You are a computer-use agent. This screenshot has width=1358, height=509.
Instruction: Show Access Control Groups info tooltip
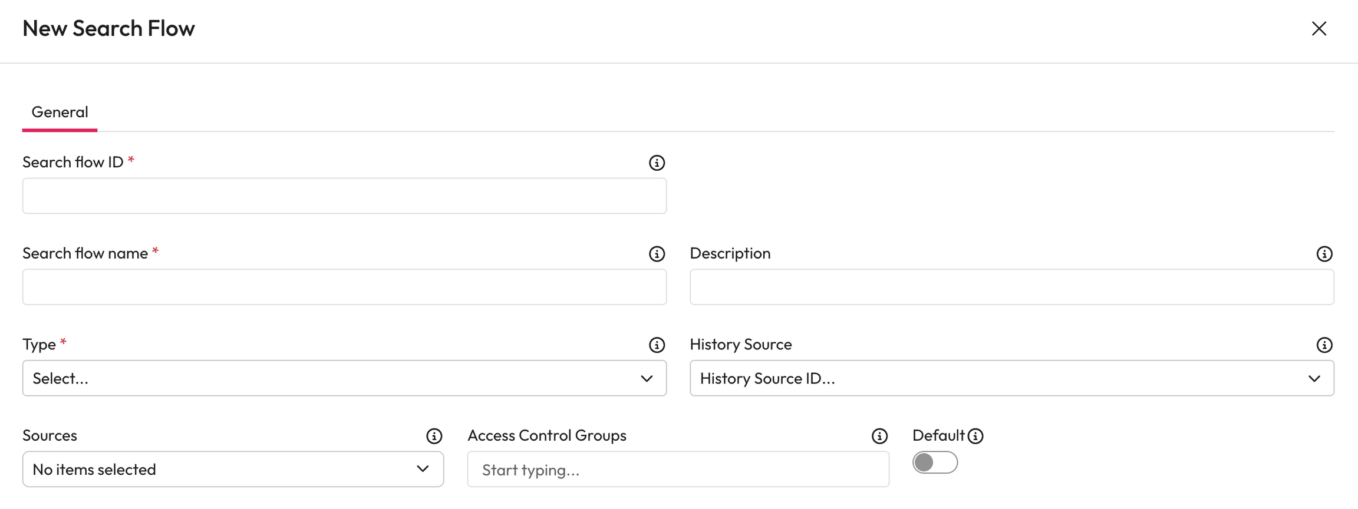879,436
